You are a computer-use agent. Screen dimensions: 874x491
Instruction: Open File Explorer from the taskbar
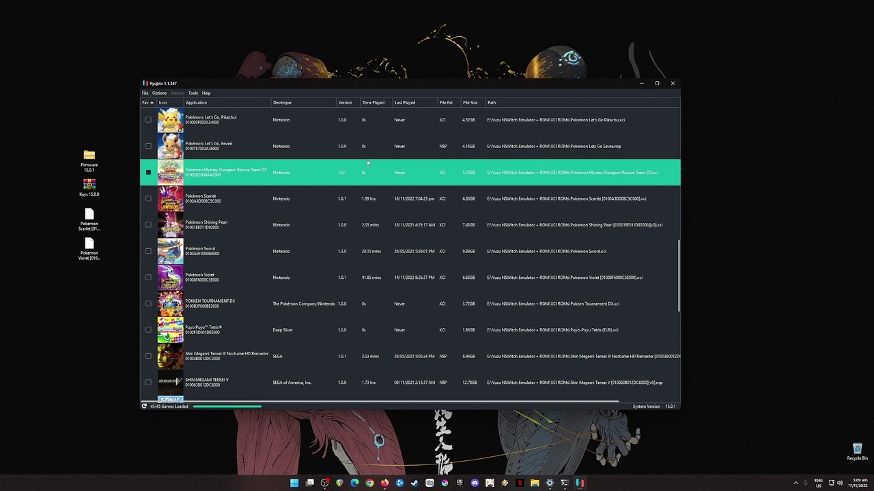pos(535,483)
